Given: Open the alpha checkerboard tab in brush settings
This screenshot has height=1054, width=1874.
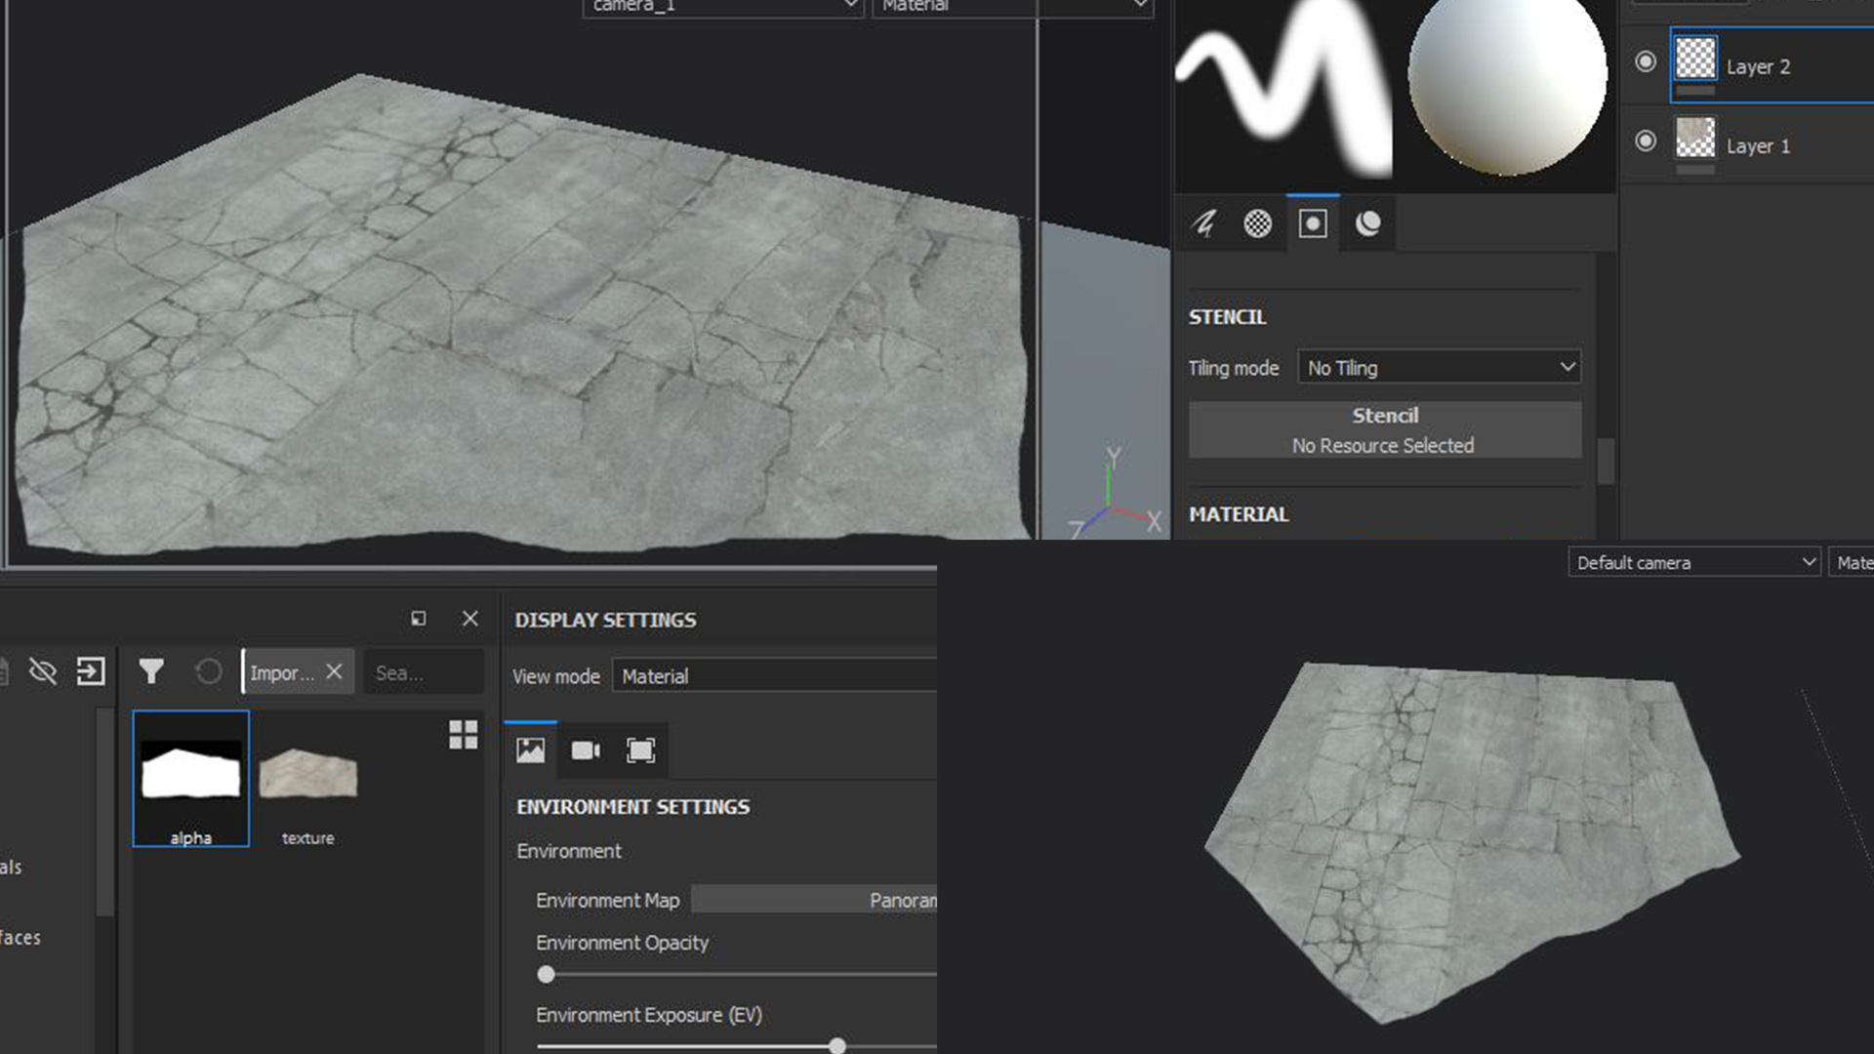Looking at the screenshot, I should [1257, 223].
